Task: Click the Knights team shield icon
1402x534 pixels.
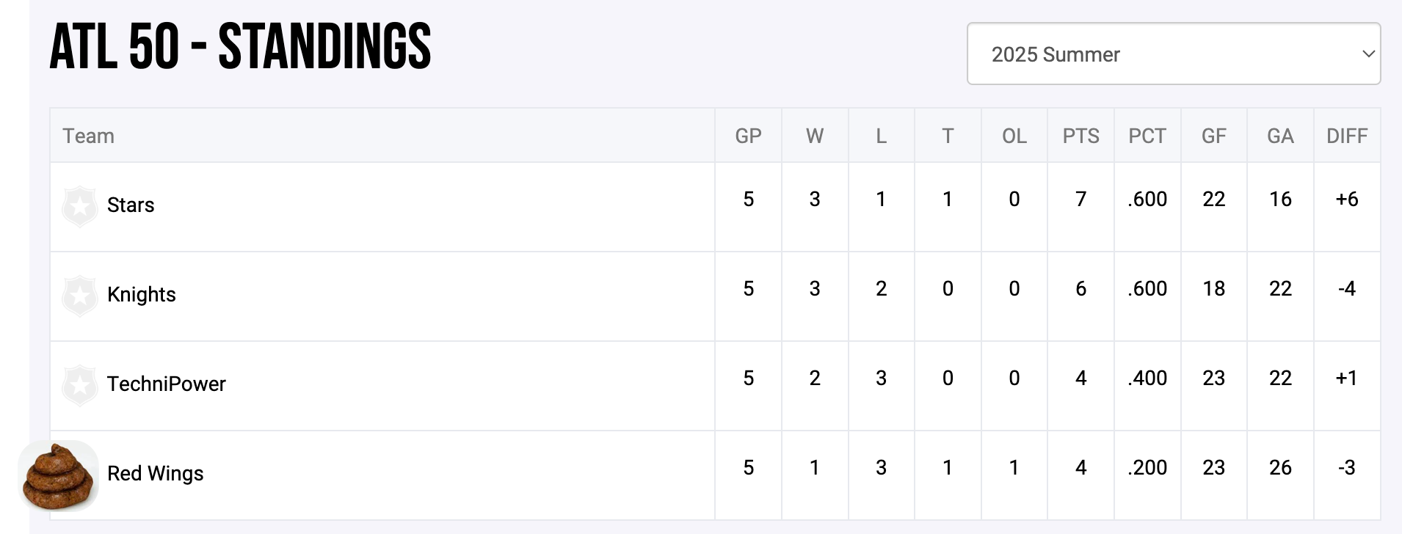Action: [80, 296]
